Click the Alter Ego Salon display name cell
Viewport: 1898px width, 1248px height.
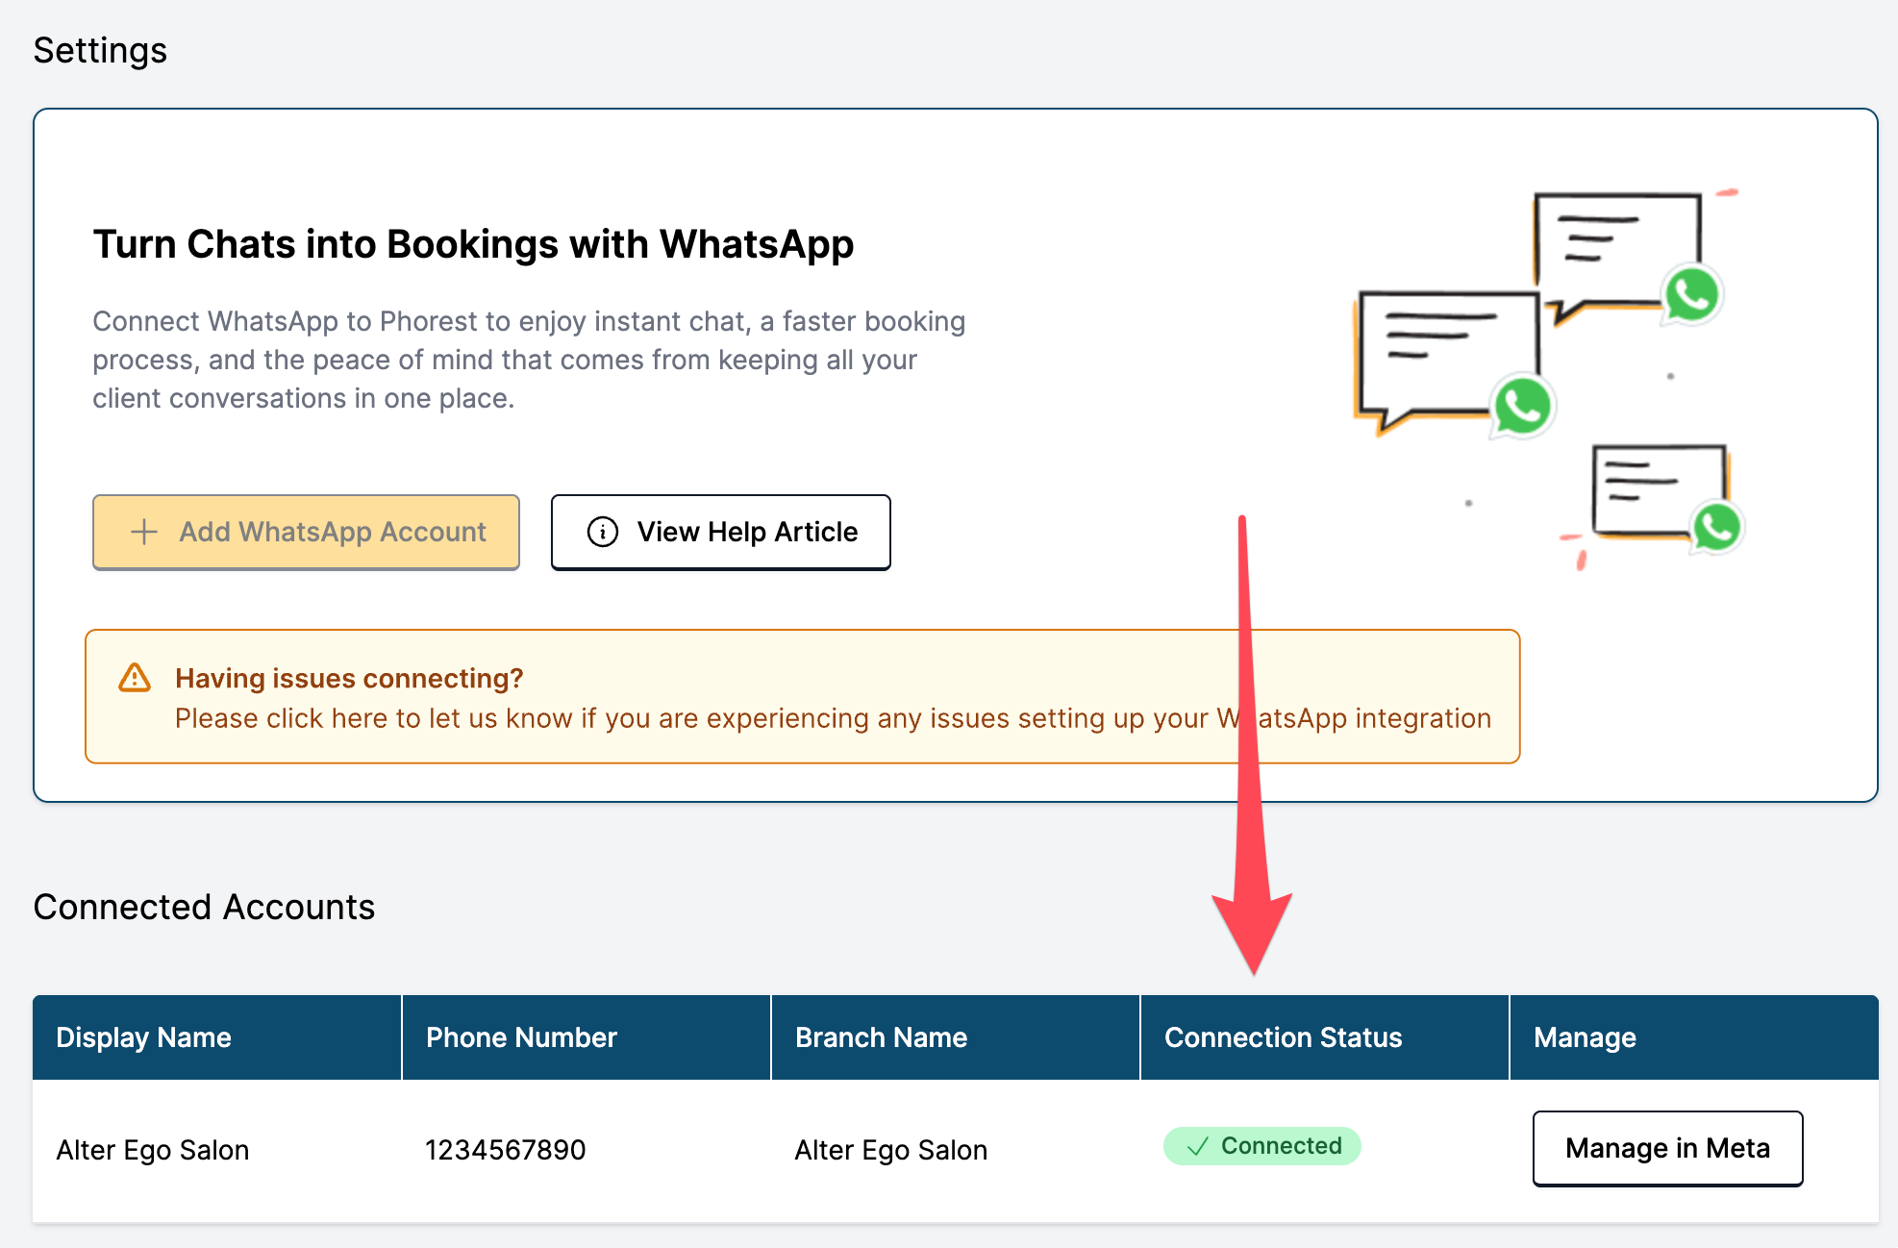pyautogui.click(x=153, y=1150)
